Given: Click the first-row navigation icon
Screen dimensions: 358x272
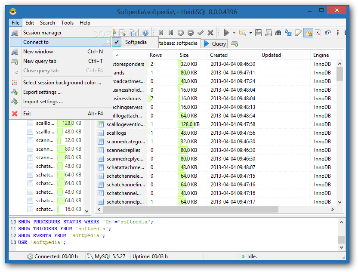Looking at the screenshot, I should pos(161,33).
